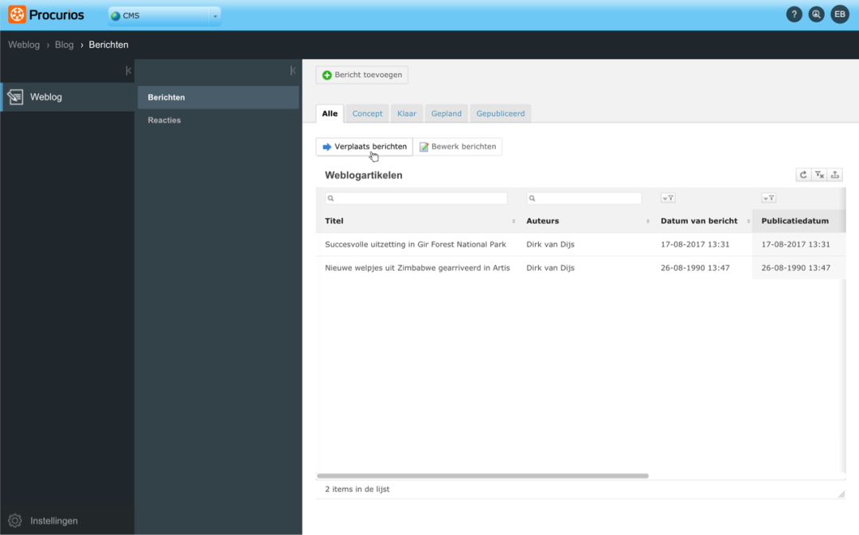Screen dimensions: 859x535
Task: Click Bericht toevoegen button
Action: 361,75
